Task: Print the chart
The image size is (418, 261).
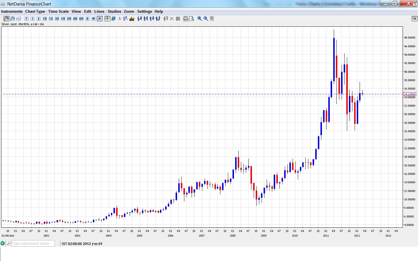Action: 186,19
